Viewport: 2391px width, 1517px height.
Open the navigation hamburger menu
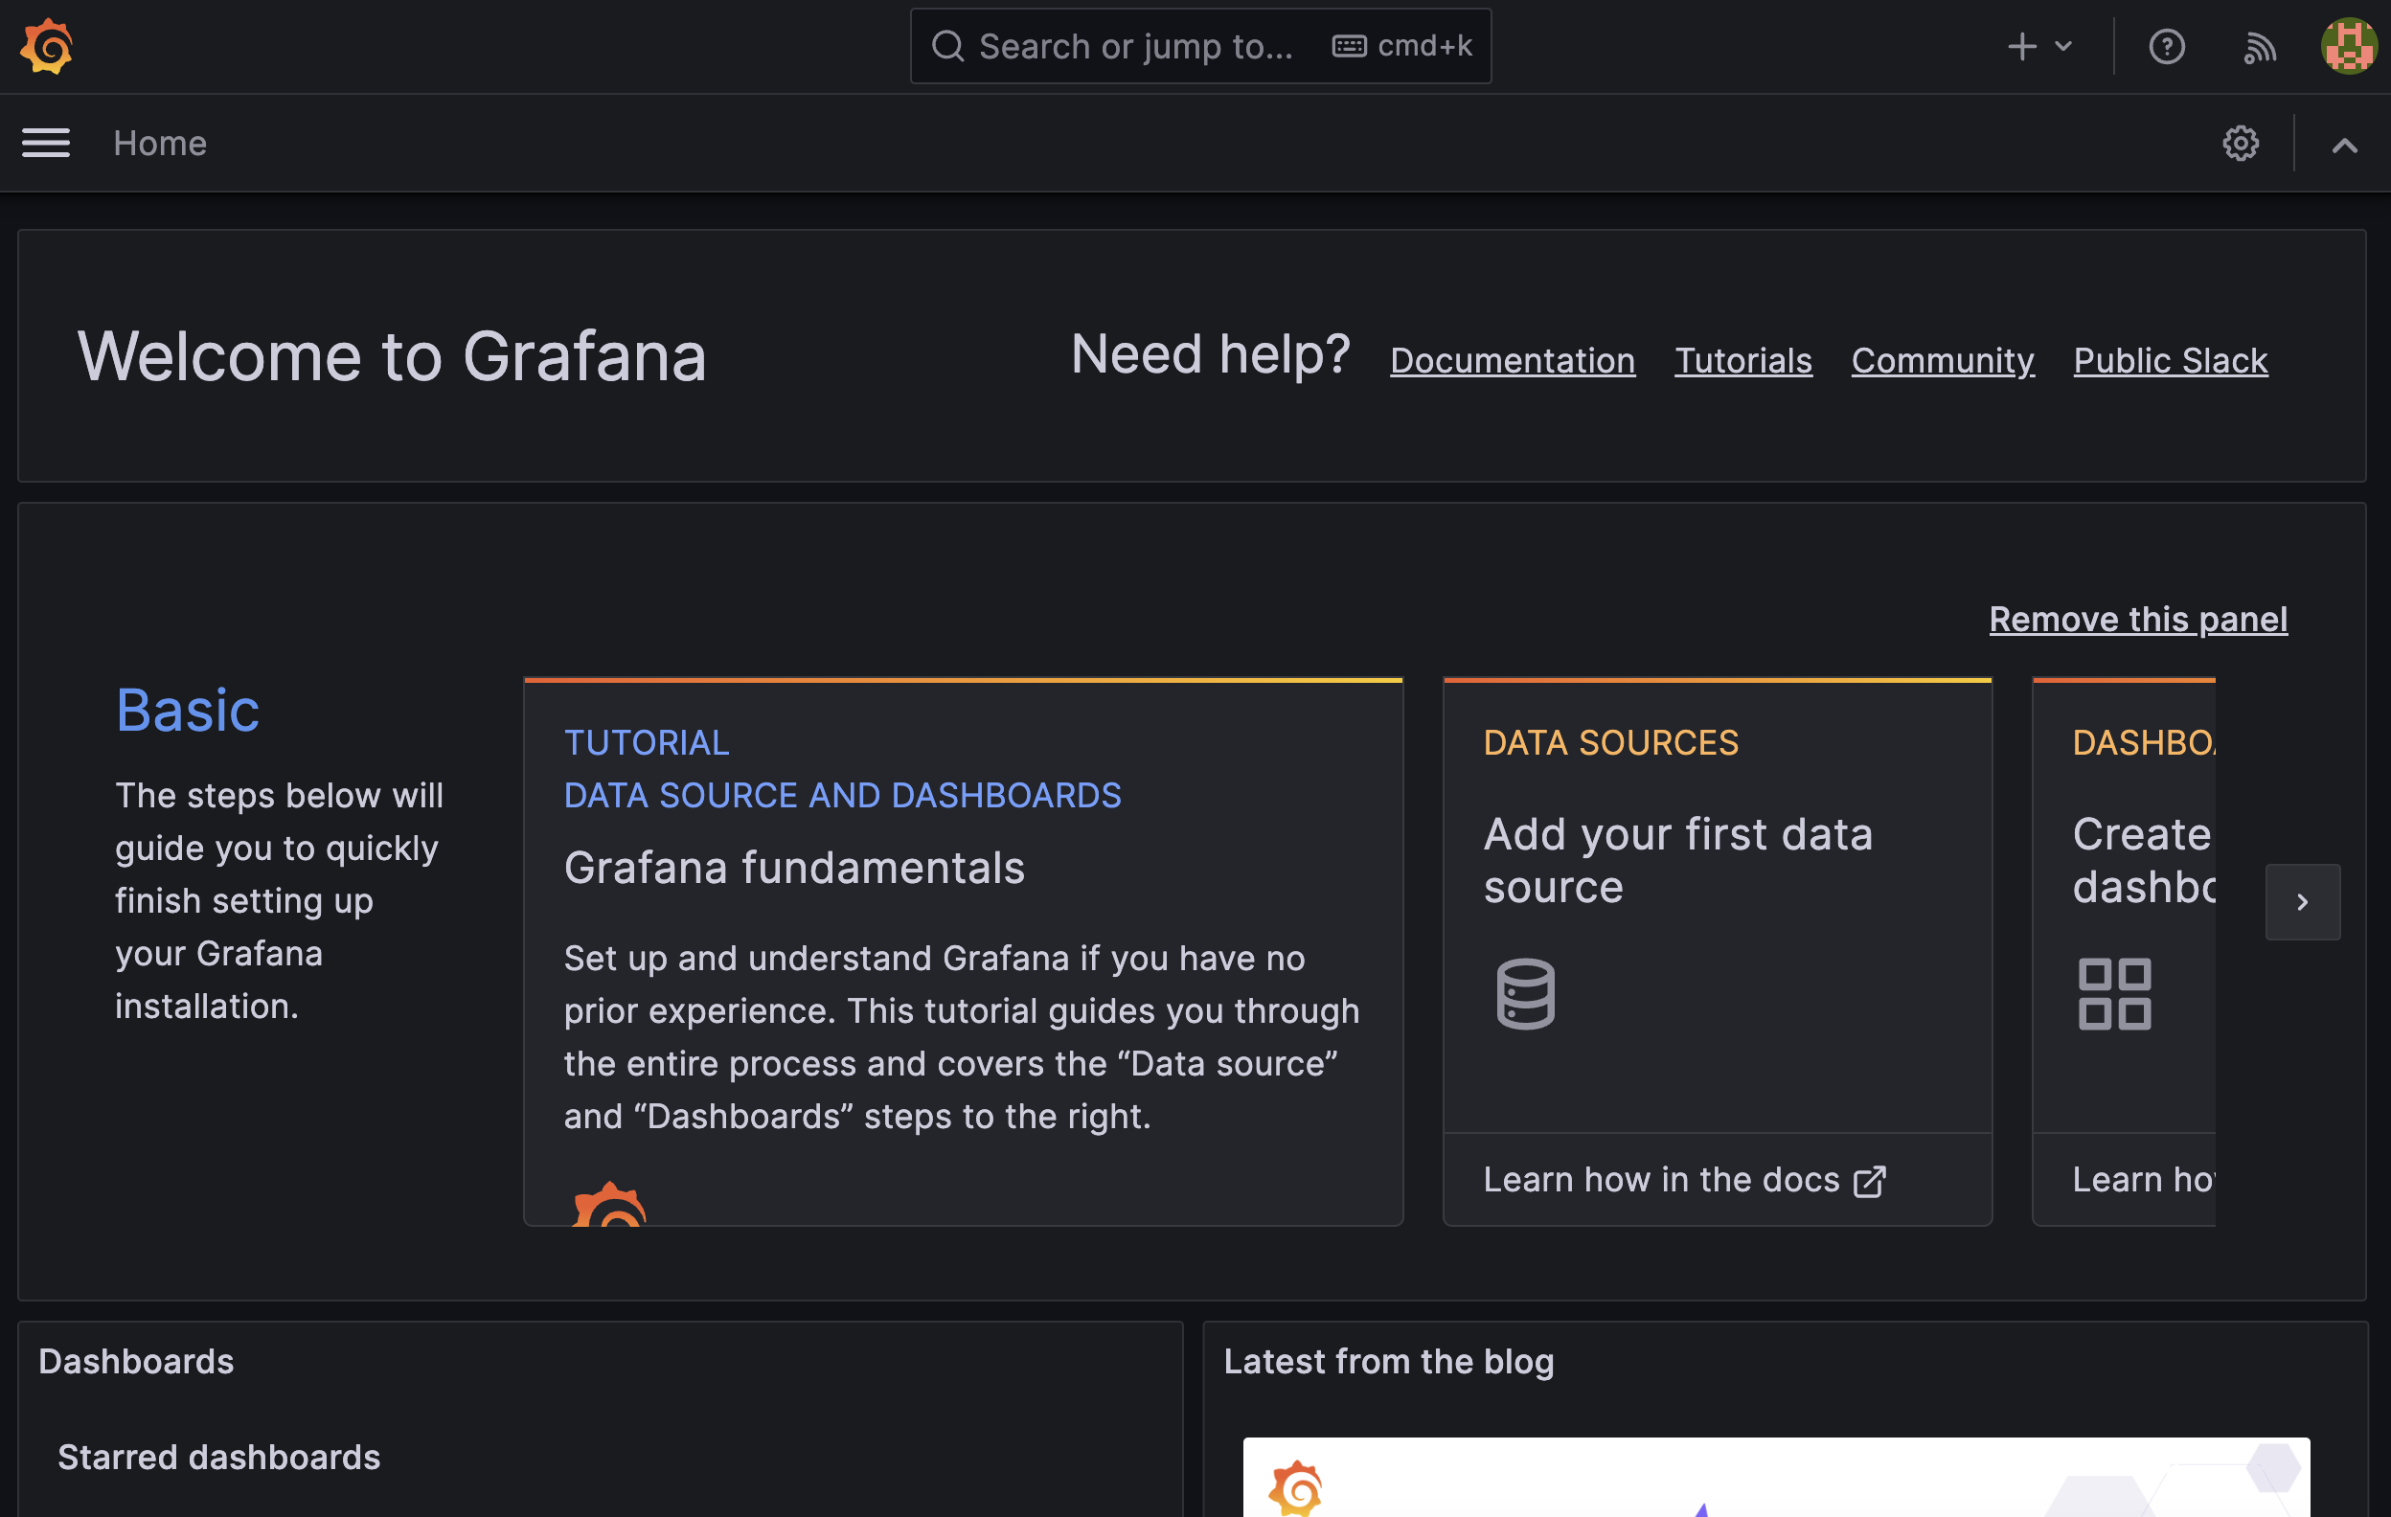click(x=46, y=143)
